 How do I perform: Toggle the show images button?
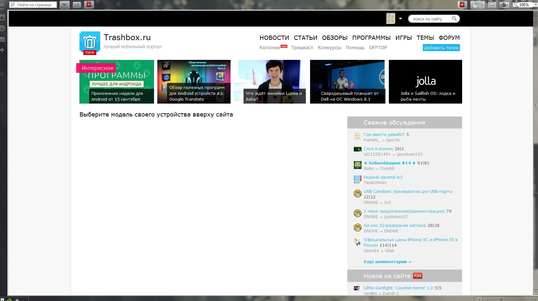(x=492, y=5)
